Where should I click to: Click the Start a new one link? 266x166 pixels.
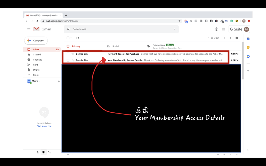point(44,126)
